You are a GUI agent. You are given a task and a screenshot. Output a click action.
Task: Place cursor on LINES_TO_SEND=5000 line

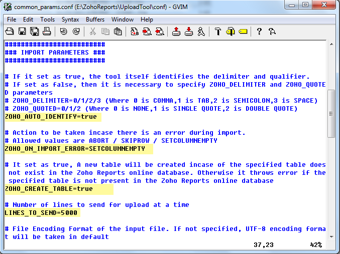pyautogui.click(x=41, y=213)
